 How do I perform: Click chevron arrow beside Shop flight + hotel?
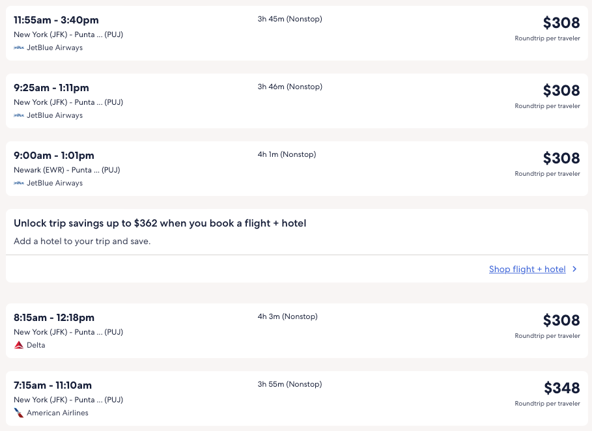pos(574,270)
